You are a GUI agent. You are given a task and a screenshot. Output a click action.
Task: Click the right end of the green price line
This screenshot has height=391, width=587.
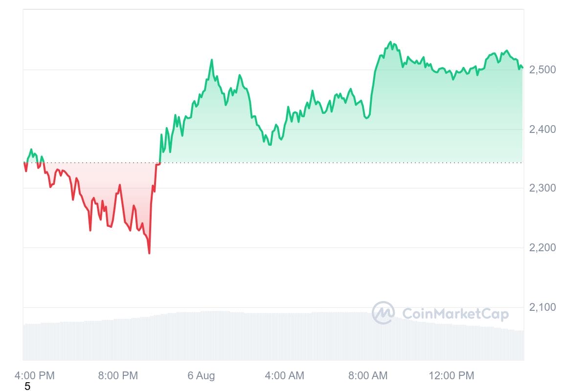coord(522,67)
